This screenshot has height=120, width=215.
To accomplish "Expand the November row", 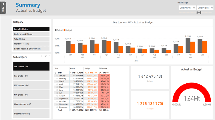I will (x=57, y=104).
